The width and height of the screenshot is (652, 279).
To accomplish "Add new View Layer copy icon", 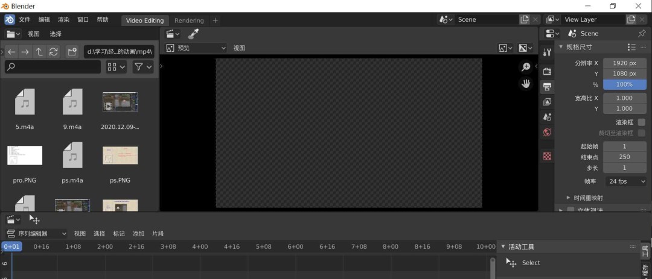I will click(631, 19).
